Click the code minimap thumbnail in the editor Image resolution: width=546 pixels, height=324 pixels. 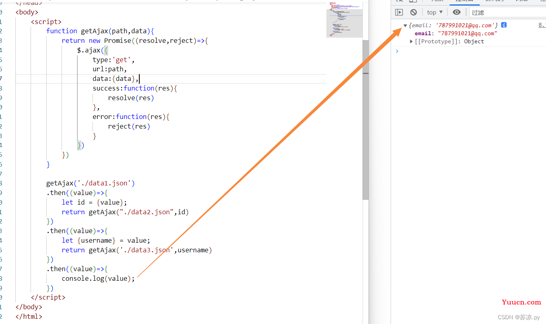[344, 20]
